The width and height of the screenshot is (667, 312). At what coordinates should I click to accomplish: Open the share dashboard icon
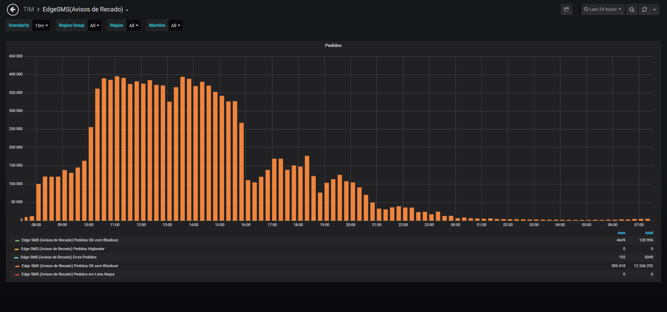(566, 9)
